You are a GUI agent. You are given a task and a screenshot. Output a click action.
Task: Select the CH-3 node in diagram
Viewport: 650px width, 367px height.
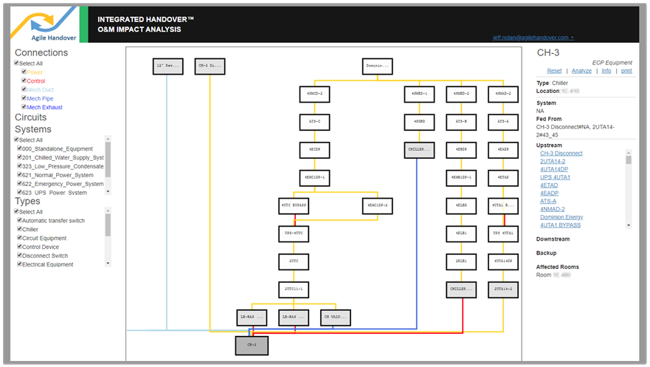pos(252,346)
